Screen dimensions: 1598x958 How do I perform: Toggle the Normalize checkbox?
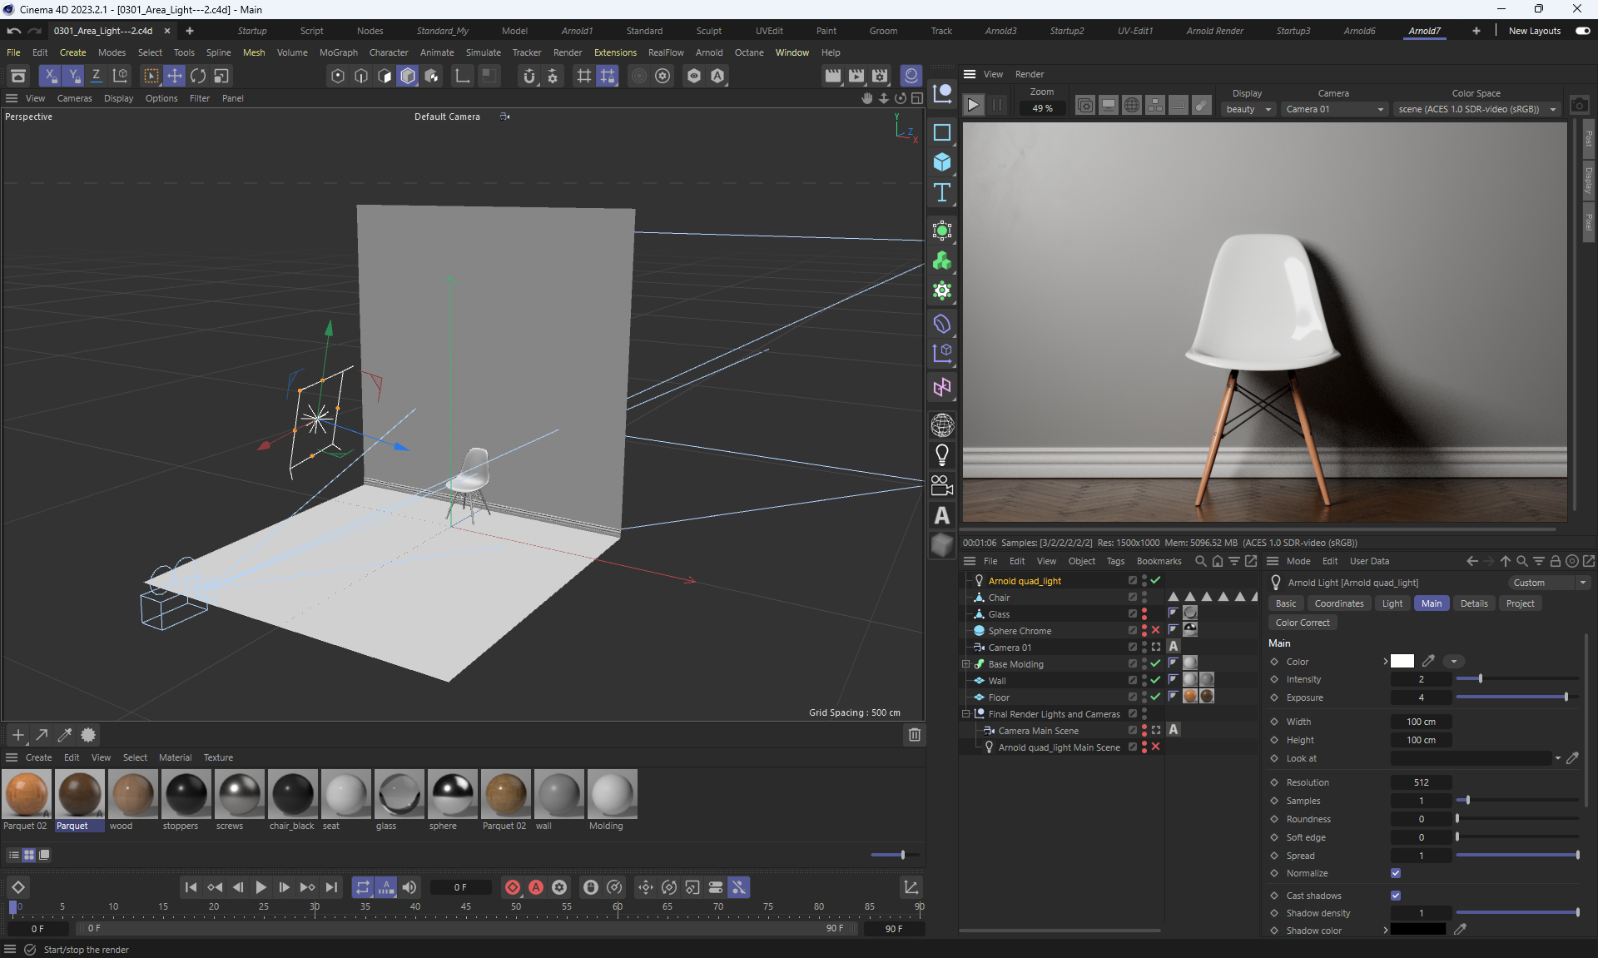tap(1396, 873)
